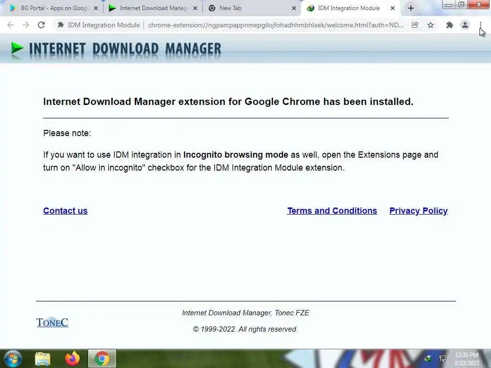
Task: Click the Tonec logo in footer
Action: click(52, 322)
